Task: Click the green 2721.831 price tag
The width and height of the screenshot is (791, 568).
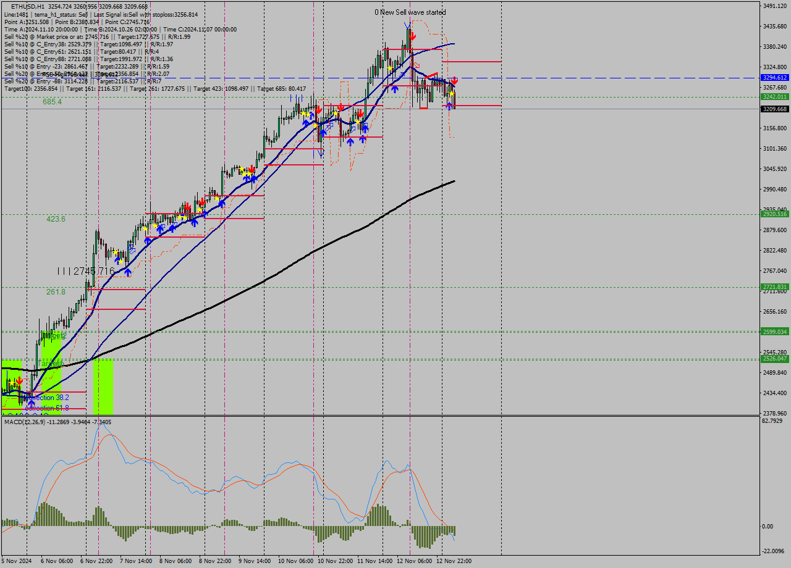Action: pyautogui.click(x=775, y=286)
